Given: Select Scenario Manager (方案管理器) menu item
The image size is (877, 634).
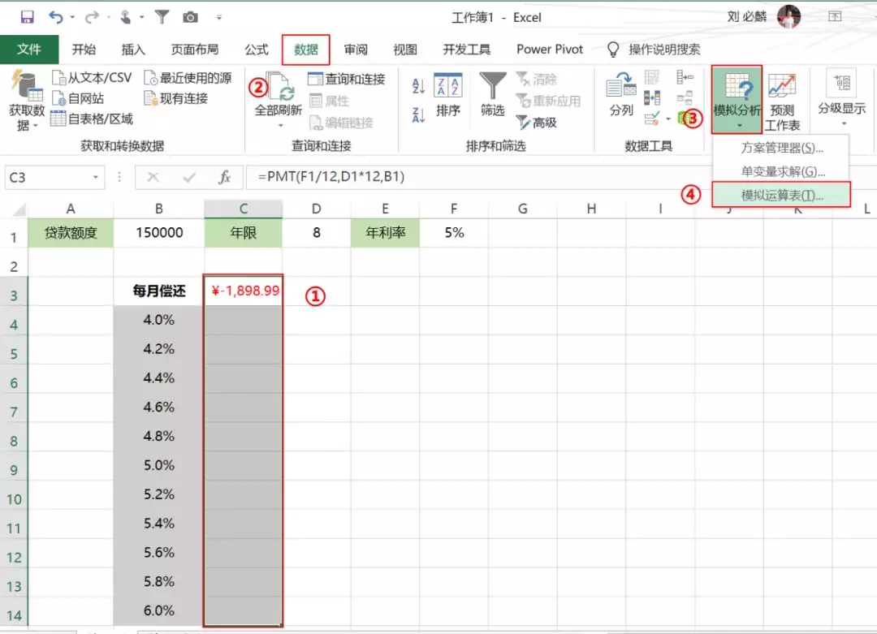Looking at the screenshot, I should pos(781,149).
